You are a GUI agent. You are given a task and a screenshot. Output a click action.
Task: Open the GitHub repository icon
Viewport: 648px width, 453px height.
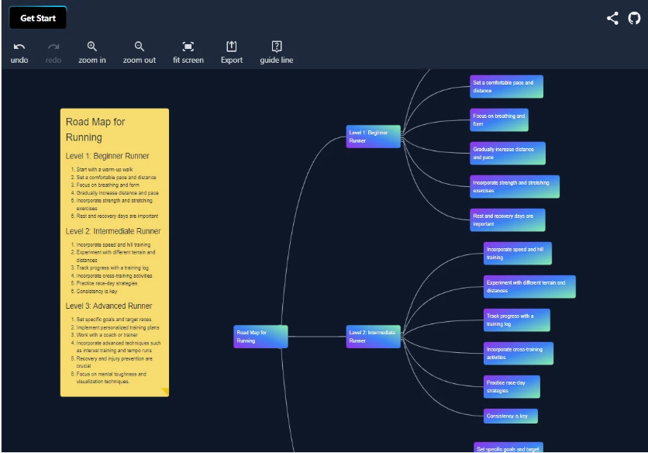point(634,18)
